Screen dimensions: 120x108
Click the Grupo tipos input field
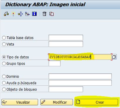[54, 63]
